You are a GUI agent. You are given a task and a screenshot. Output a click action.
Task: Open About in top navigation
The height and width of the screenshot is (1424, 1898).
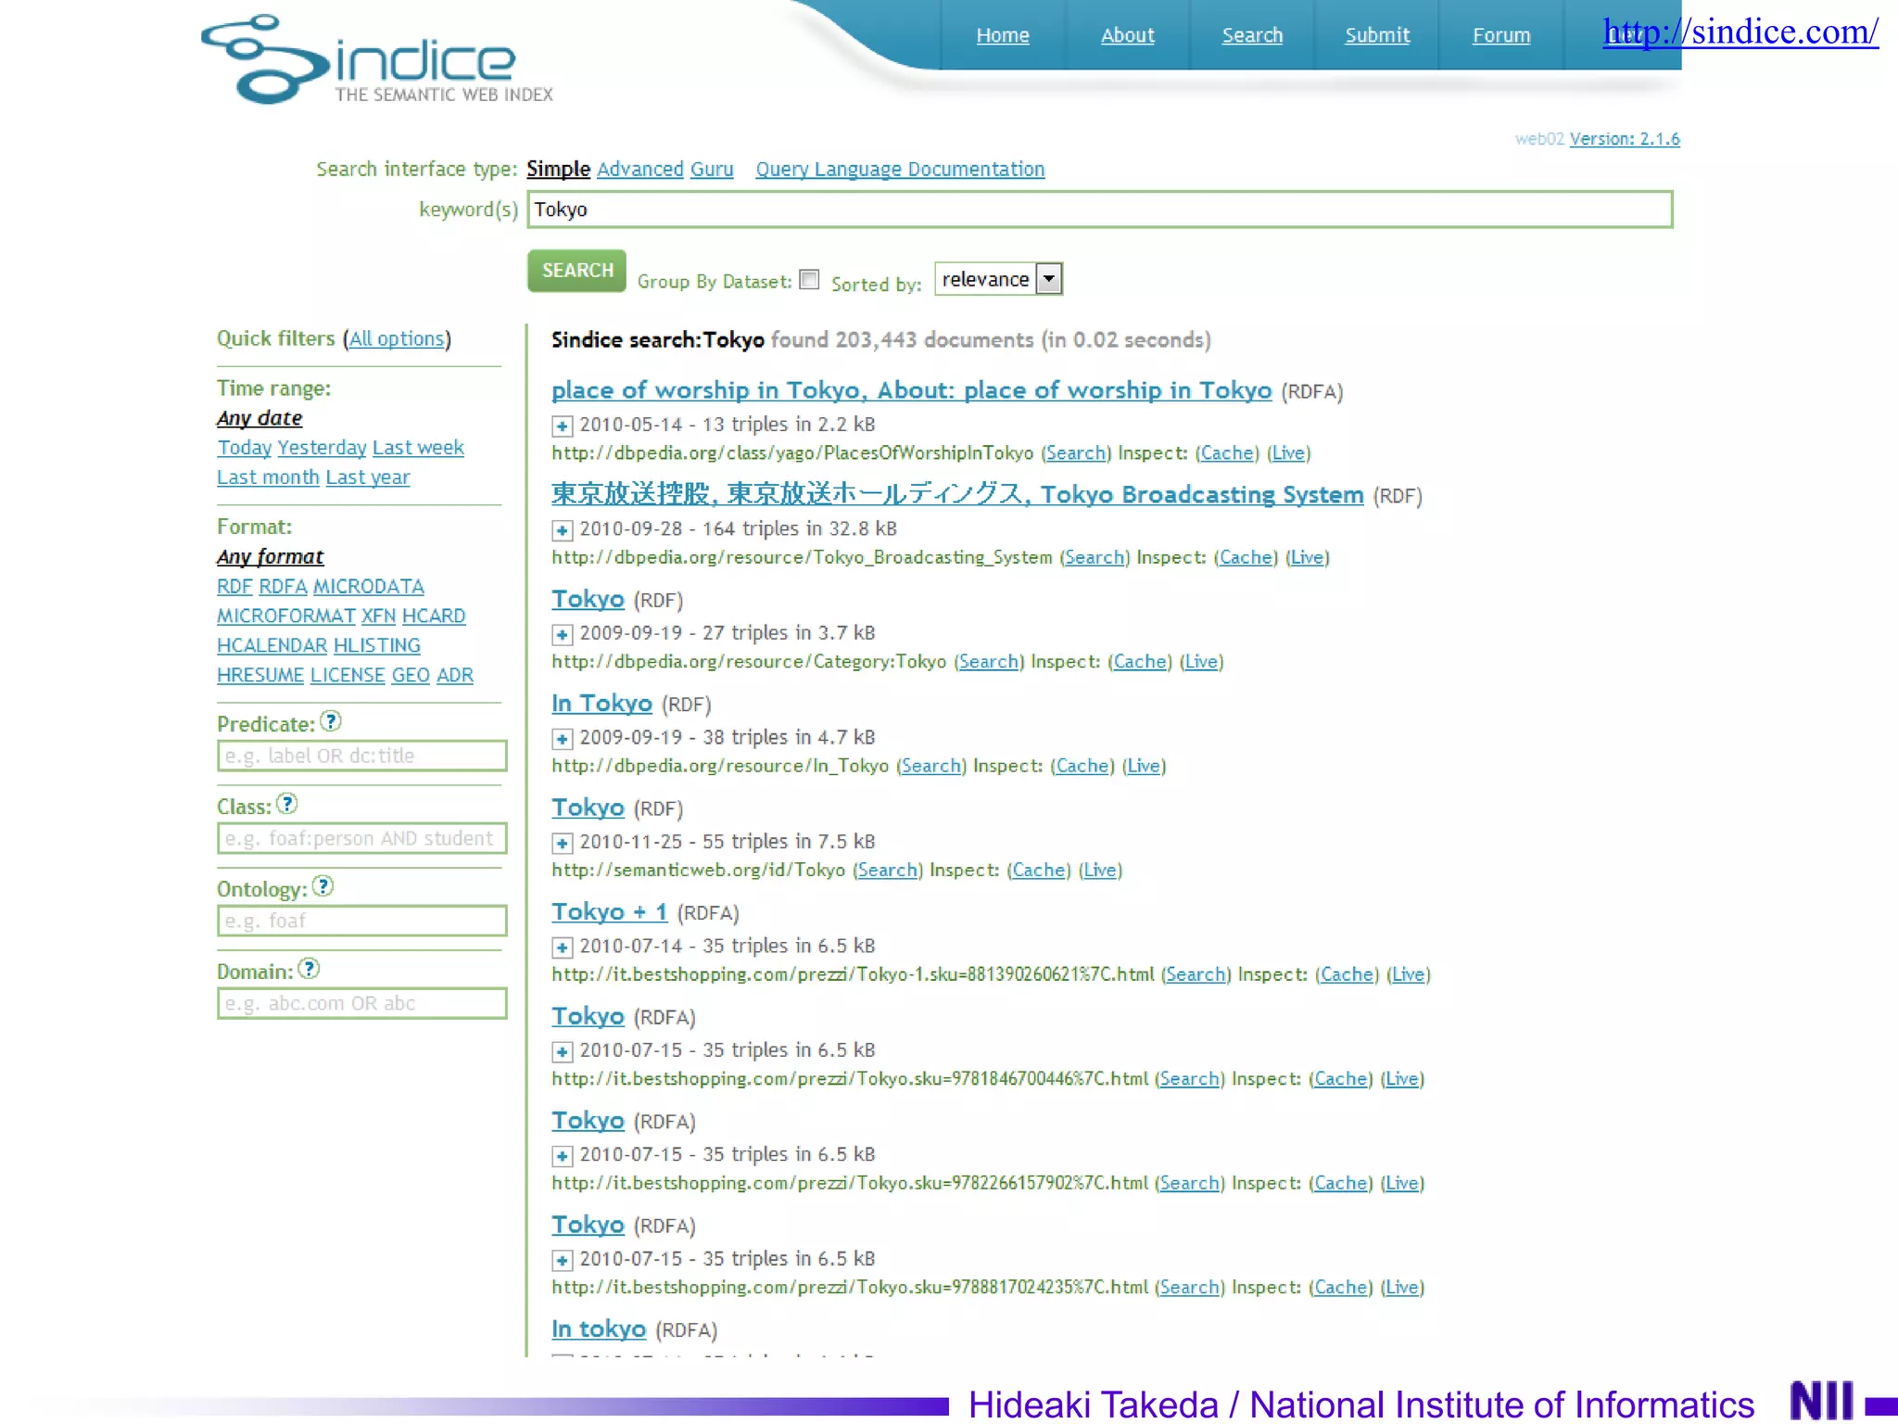tap(1128, 35)
